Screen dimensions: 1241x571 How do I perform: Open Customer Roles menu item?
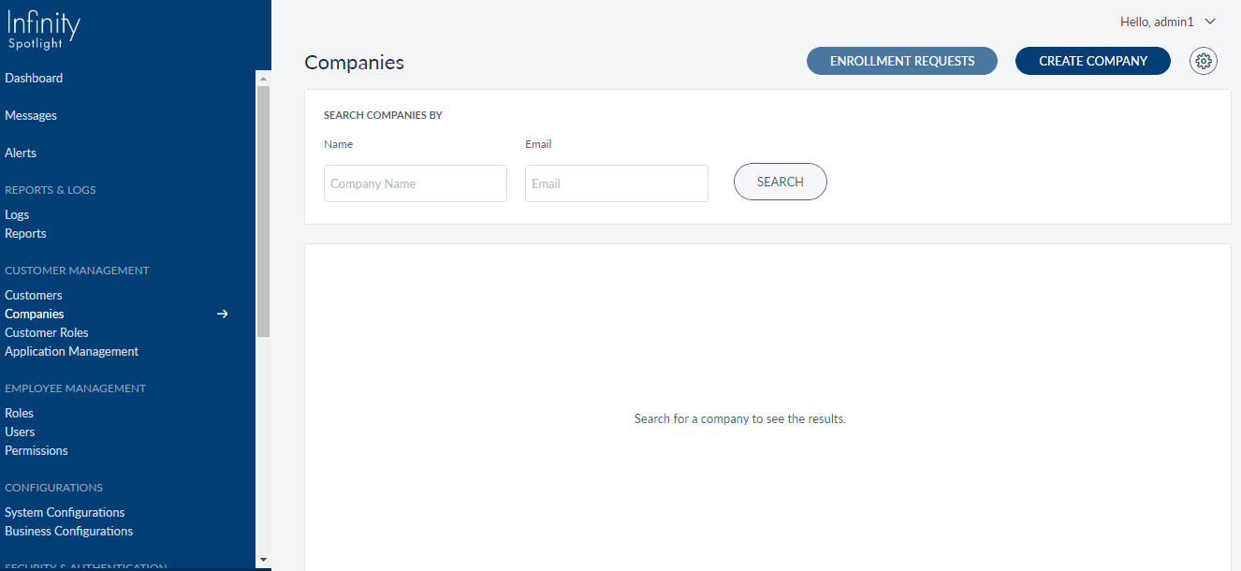47,333
